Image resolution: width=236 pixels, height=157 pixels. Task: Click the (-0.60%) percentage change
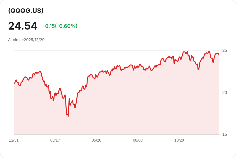pyautogui.click(x=66, y=26)
